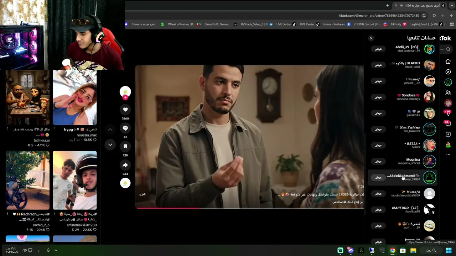Viewport: 456px width, 256px height.
Task: Open the youssra_max video thumbnail
Action: [x=75, y=97]
